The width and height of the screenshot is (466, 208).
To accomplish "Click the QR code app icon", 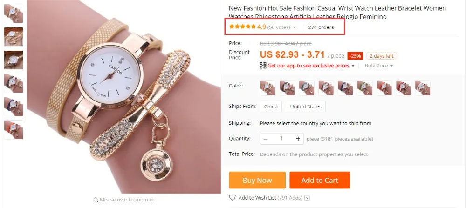I will pyautogui.click(x=263, y=66).
